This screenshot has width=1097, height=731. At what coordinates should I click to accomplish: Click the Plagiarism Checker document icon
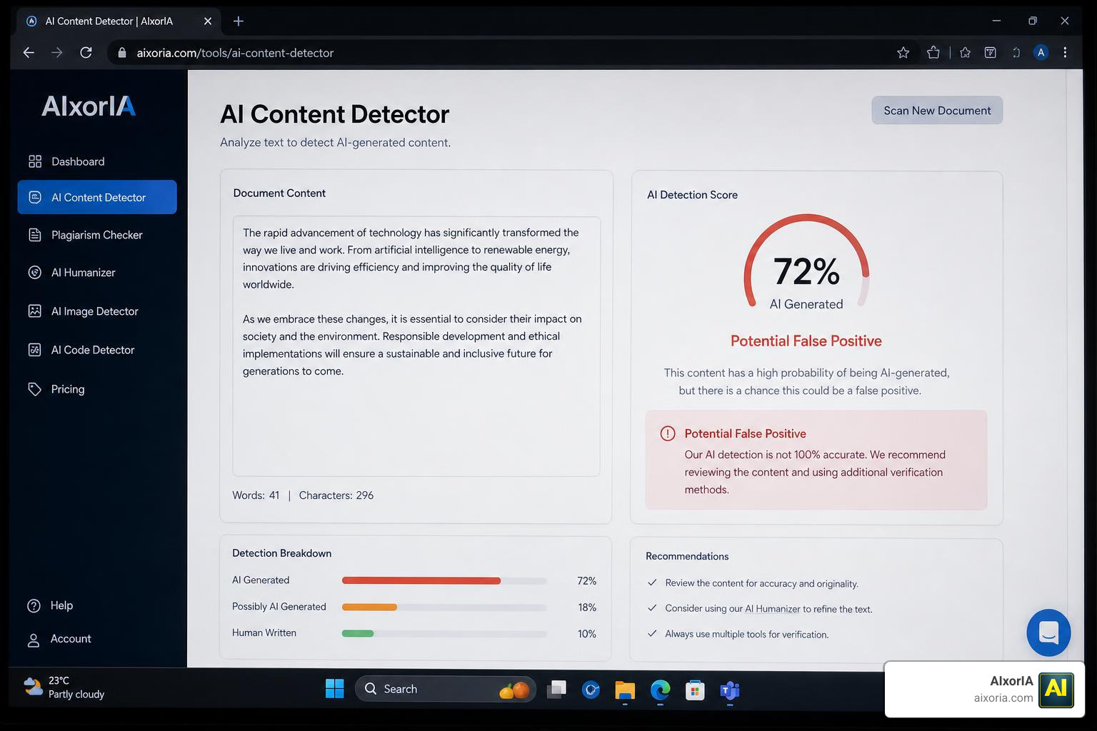coord(34,235)
